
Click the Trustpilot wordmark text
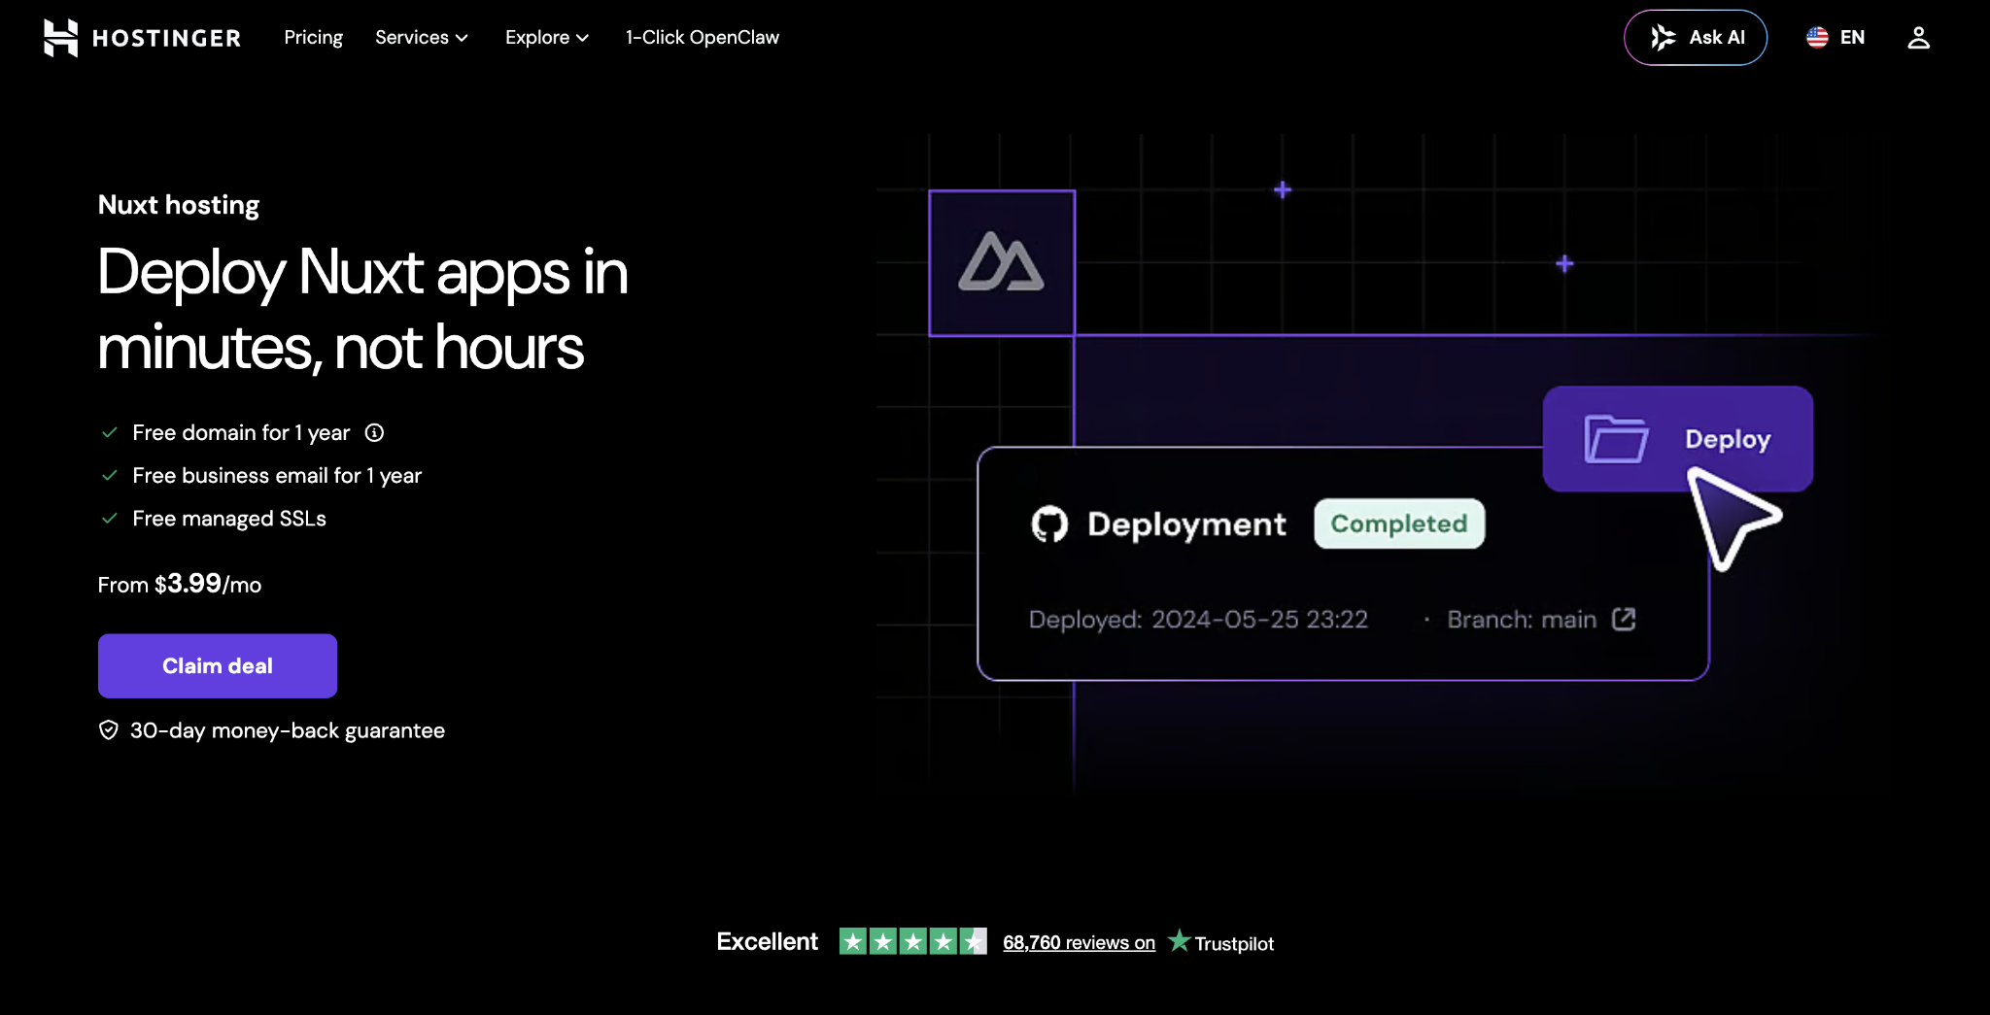[x=1234, y=943]
